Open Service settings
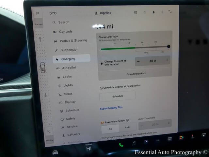This screenshot has height=157, width=209. coord(69,127)
